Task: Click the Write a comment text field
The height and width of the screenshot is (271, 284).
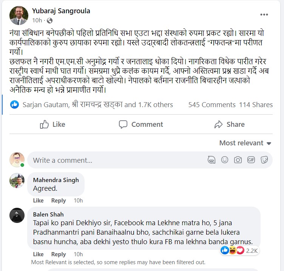Action: [x=113, y=160]
